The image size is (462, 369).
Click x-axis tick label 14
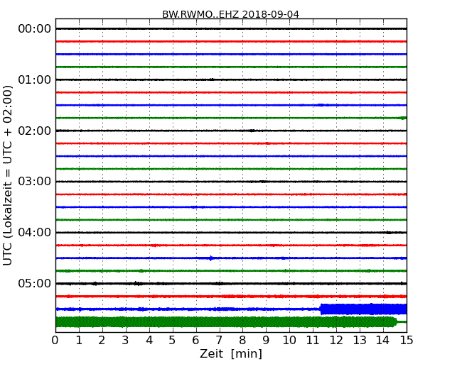coord(382,341)
